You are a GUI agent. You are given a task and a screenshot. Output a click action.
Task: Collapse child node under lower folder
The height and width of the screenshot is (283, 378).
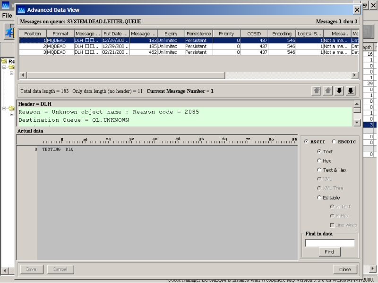pyautogui.click(x=11, y=114)
